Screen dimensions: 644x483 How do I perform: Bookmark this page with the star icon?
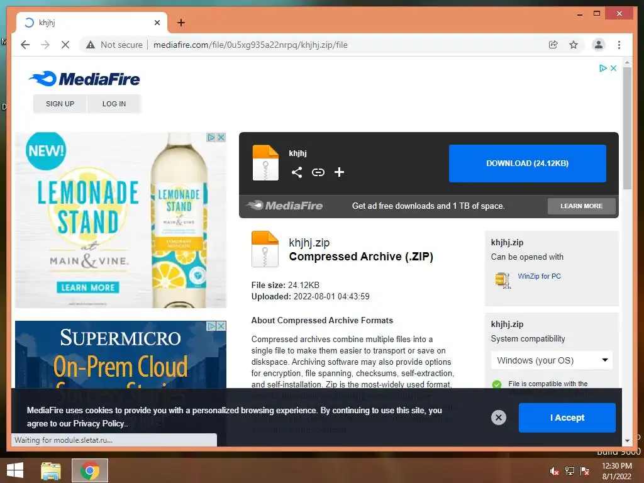(x=574, y=45)
